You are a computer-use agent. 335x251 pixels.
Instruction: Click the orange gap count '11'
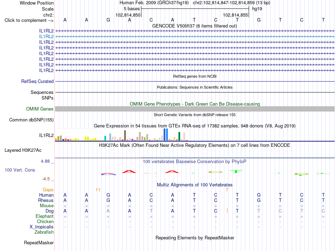tap(98, 190)
